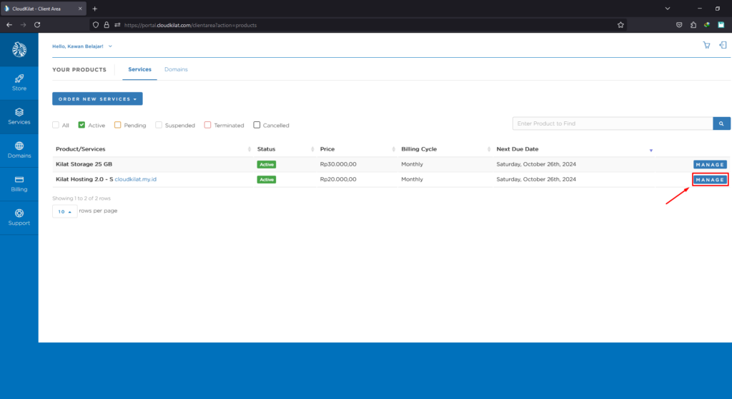
Task: Open the rows per page selector
Action: (x=64, y=211)
